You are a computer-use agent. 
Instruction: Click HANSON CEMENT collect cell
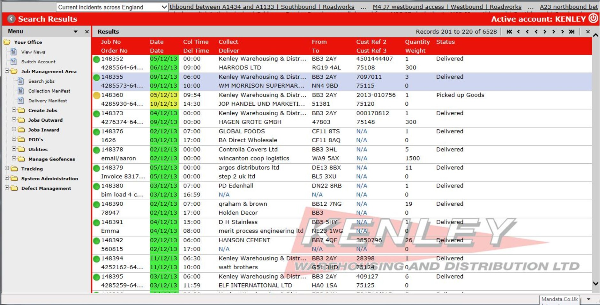click(244, 240)
